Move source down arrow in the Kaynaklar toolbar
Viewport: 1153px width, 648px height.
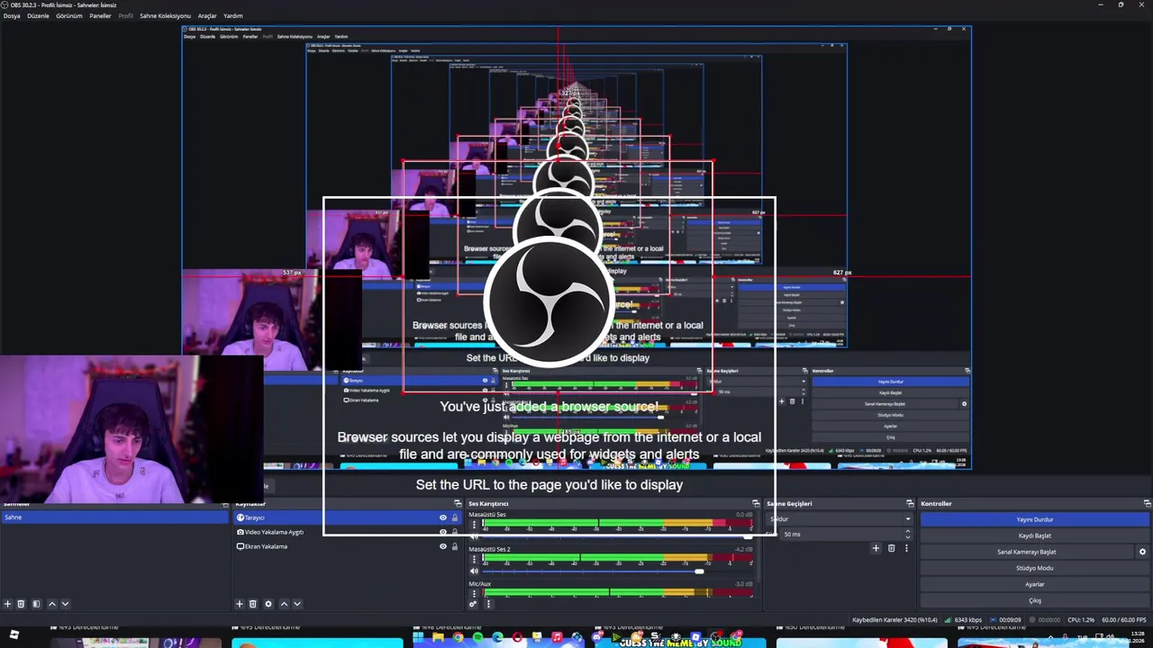297,604
